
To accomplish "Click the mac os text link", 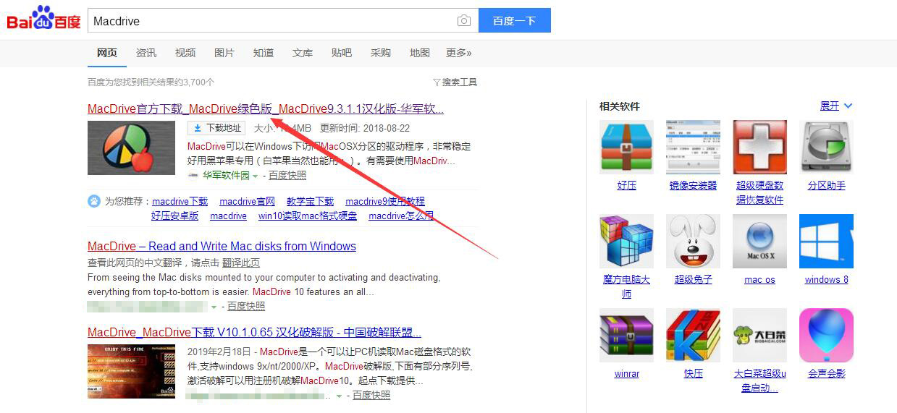I will 760,279.
